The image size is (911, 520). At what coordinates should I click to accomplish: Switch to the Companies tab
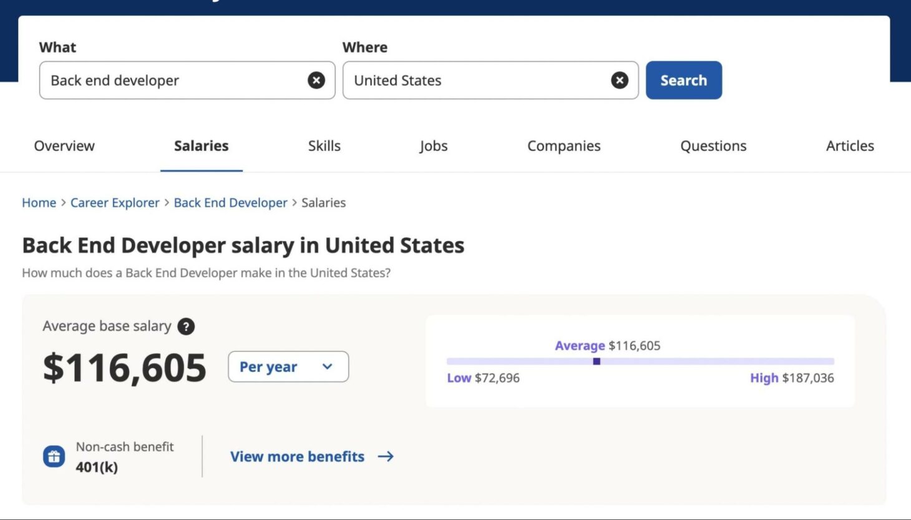(x=563, y=145)
